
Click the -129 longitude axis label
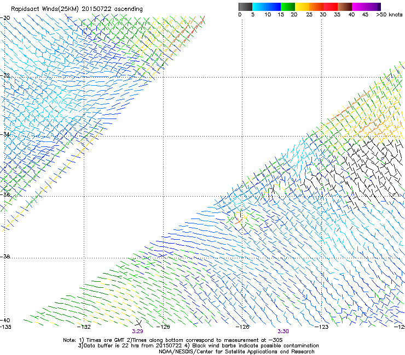click(163, 327)
